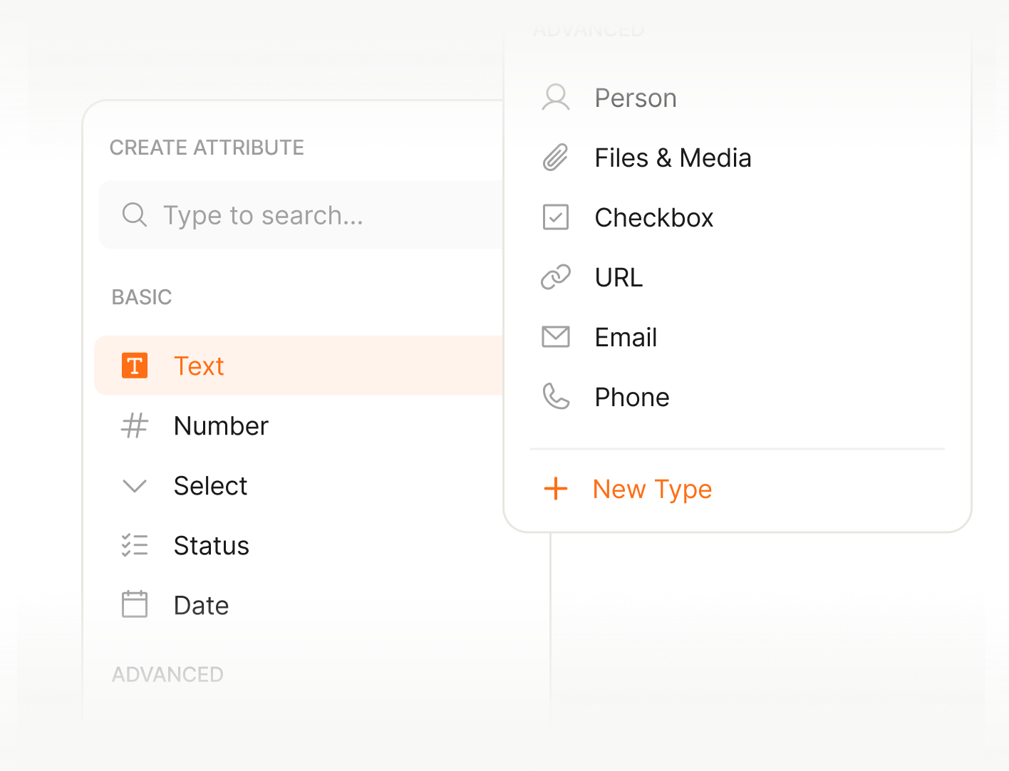Click the URL link icon

click(557, 276)
